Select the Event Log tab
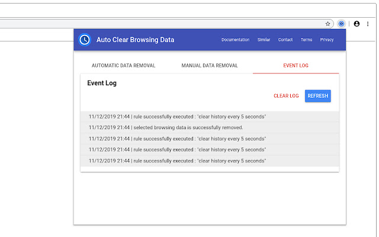 click(296, 66)
